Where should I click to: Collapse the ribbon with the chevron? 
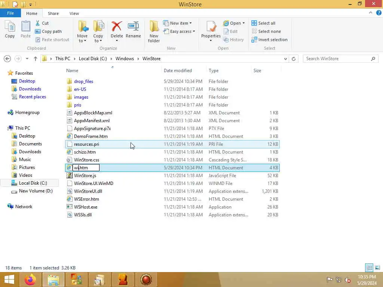point(371,13)
